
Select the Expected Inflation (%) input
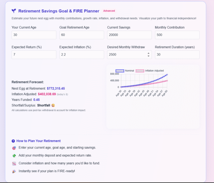(81, 54)
